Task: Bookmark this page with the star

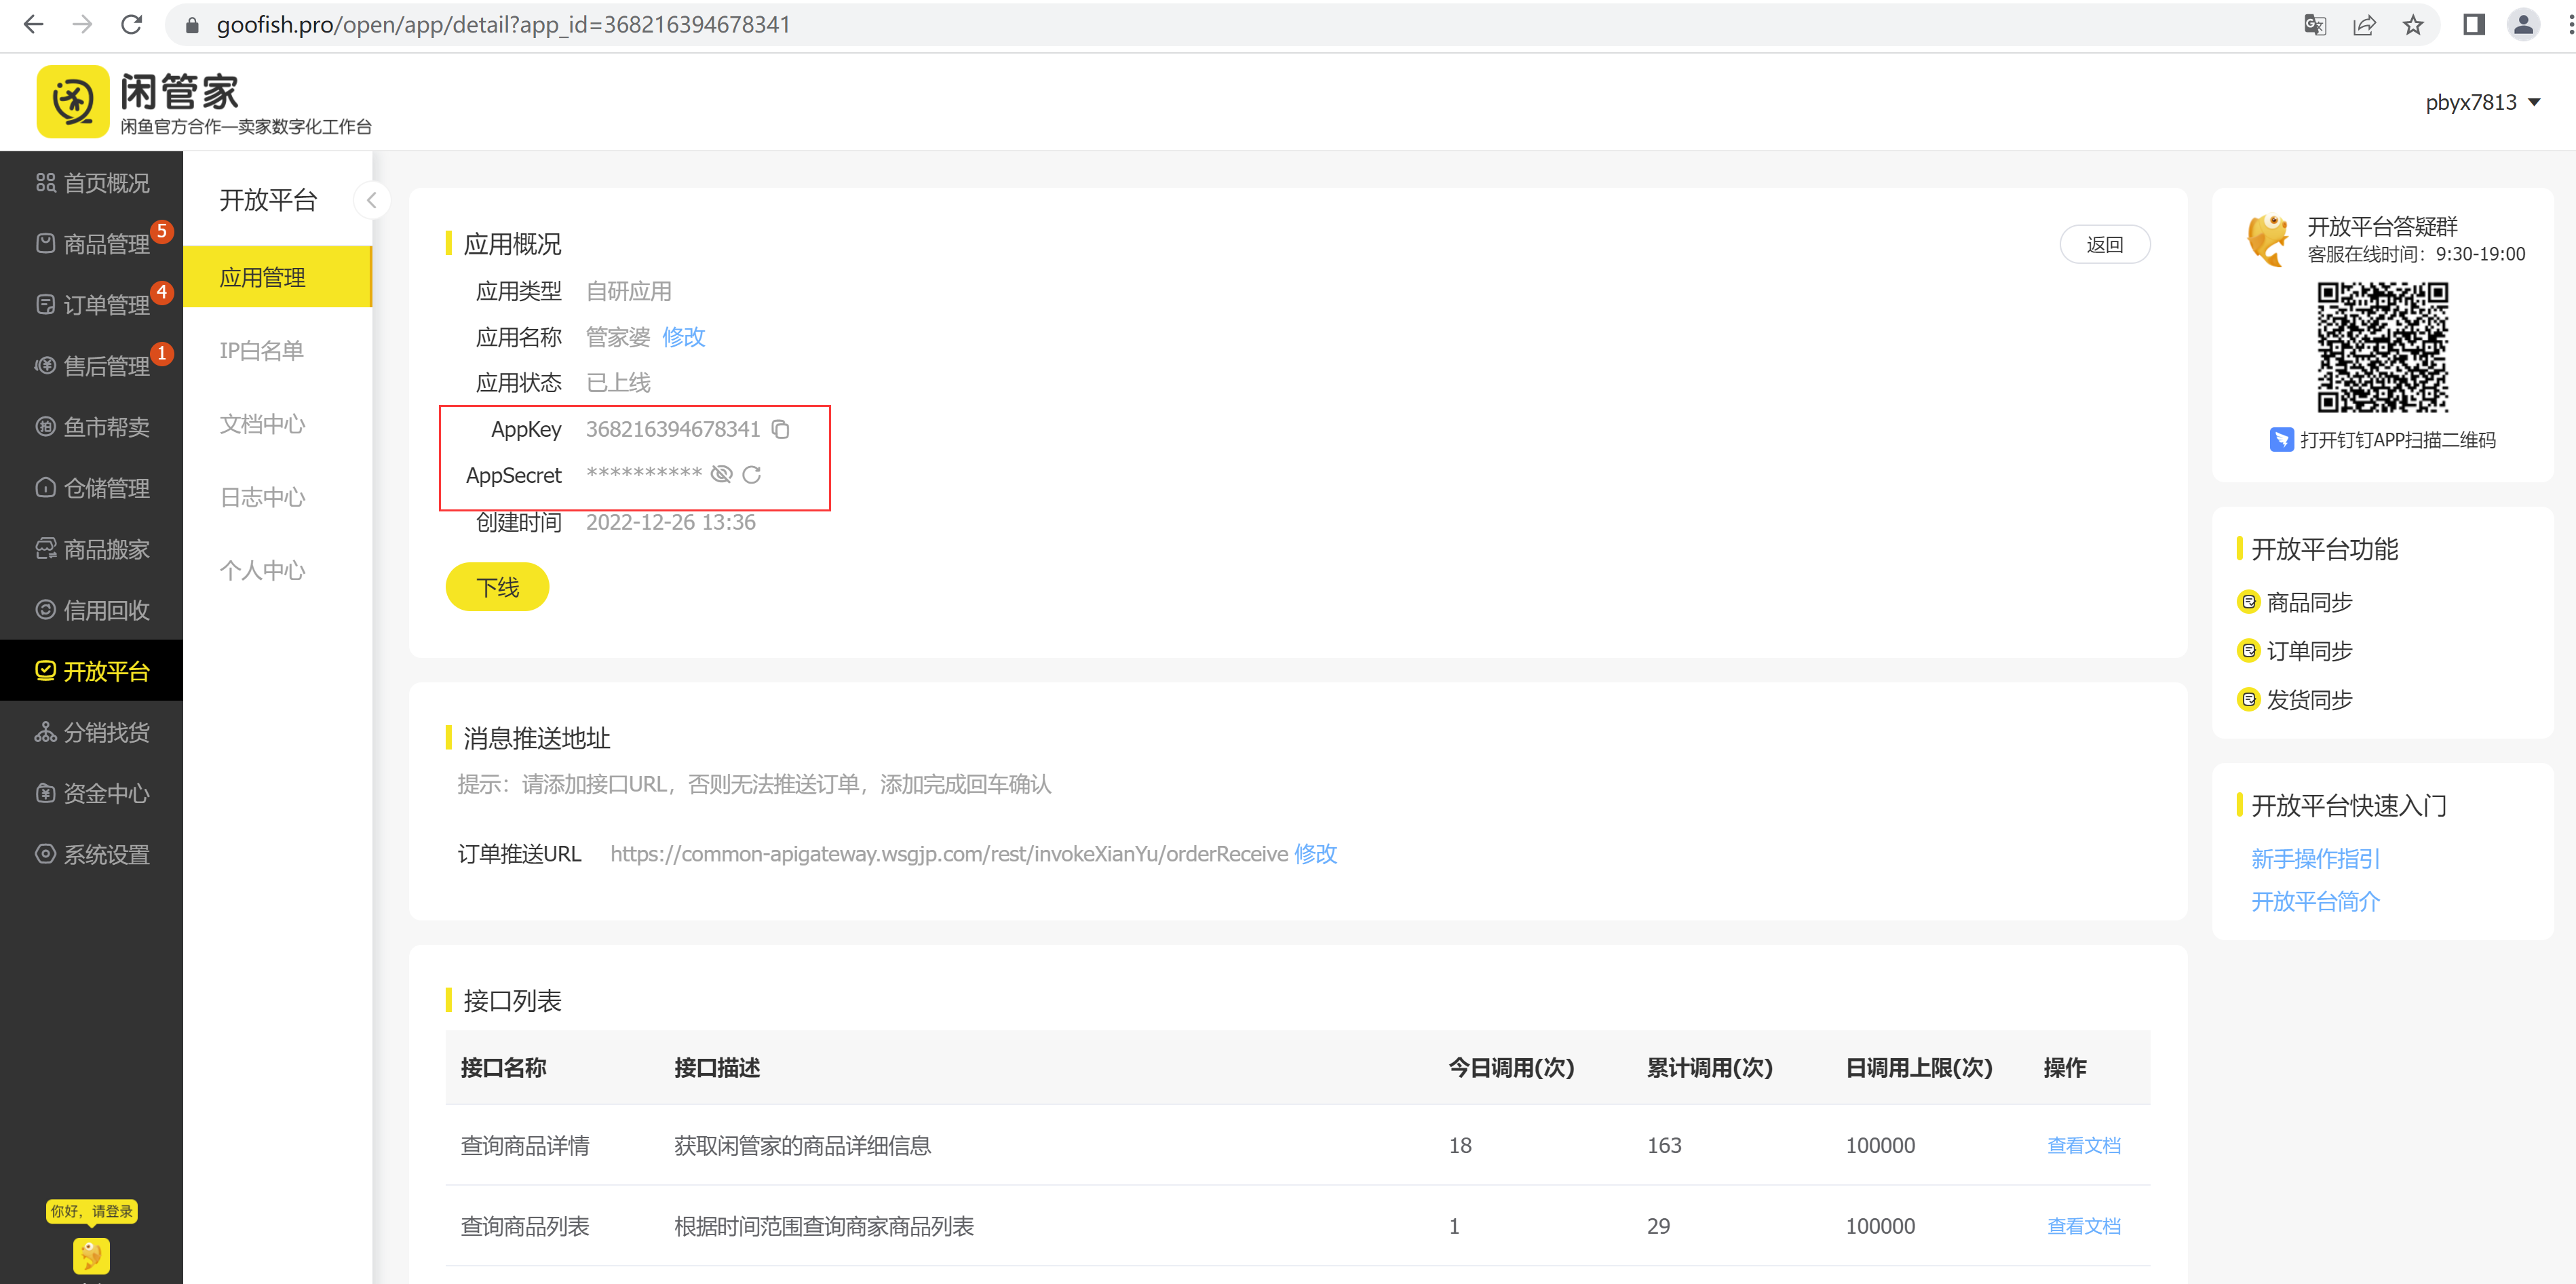Action: 2413,25
